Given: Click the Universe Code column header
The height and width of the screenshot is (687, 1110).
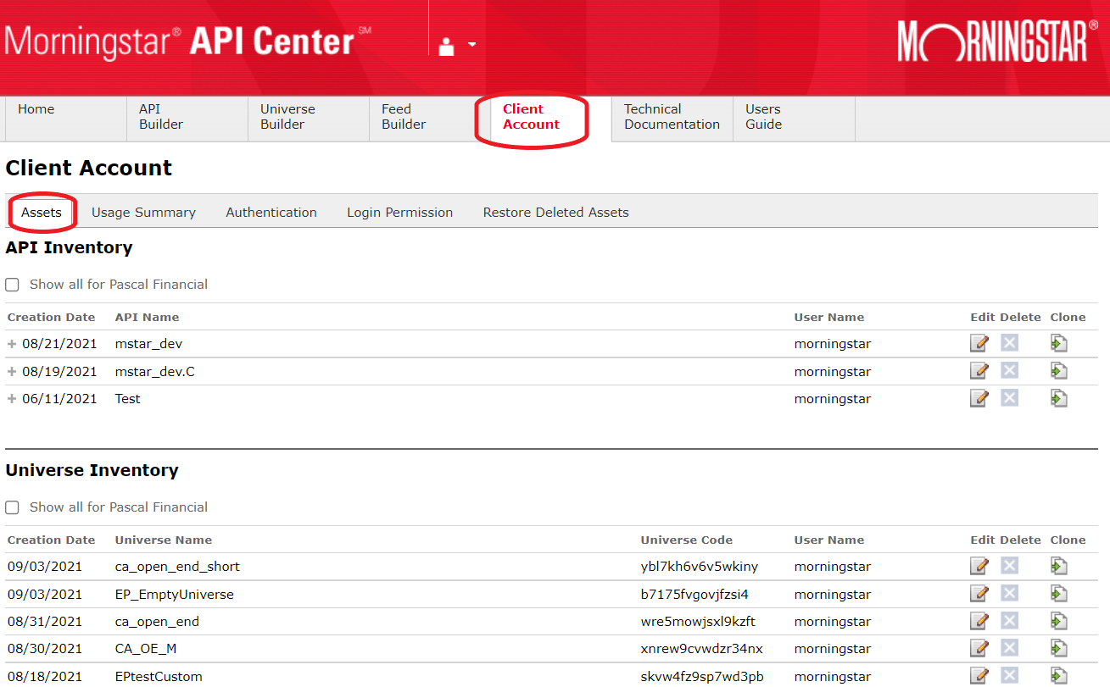Looking at the screenshot, I should point(687,540).
